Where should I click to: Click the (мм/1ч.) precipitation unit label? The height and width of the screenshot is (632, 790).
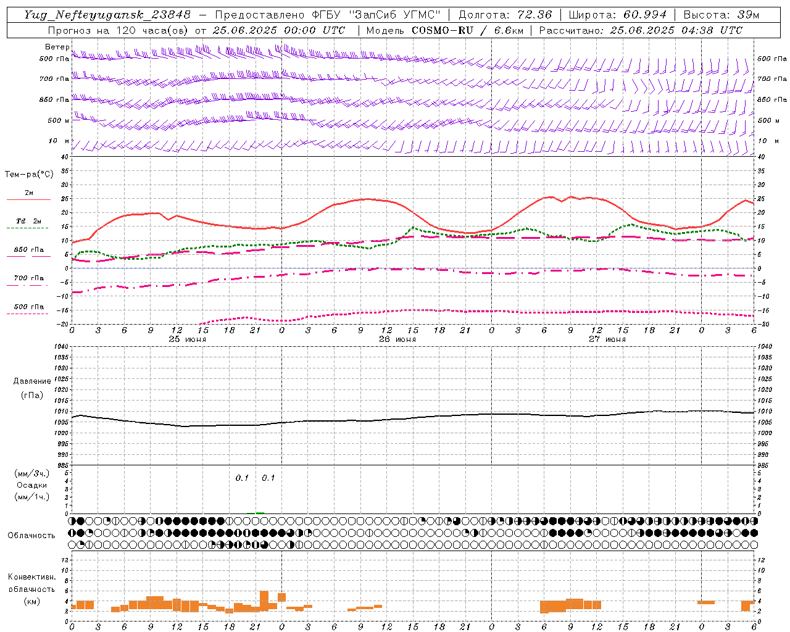click(x=32, y=497)
